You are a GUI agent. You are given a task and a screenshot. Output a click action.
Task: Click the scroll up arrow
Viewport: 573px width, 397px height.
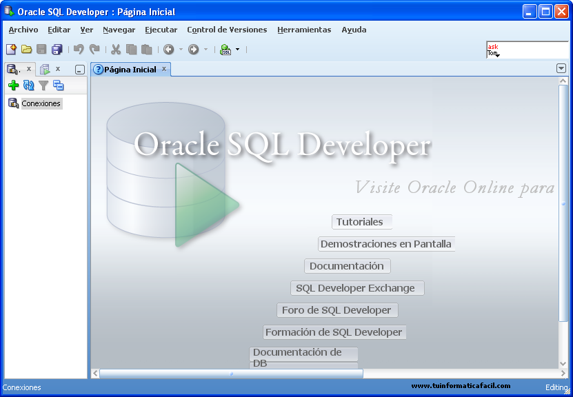click(563, 81)
